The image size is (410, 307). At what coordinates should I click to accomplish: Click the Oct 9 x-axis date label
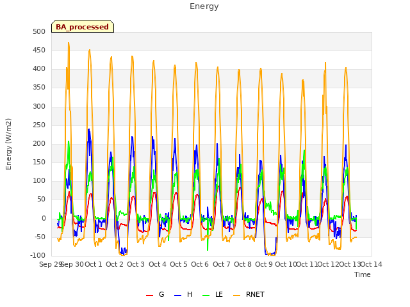point(264,264)
